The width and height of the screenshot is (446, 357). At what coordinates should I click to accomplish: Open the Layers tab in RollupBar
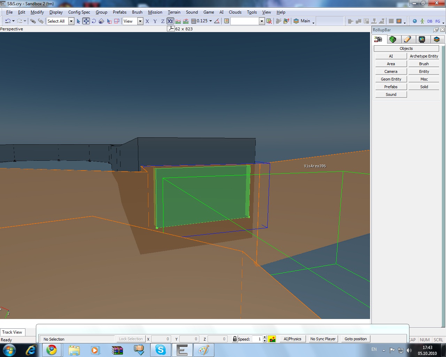(x=437, y=39)
